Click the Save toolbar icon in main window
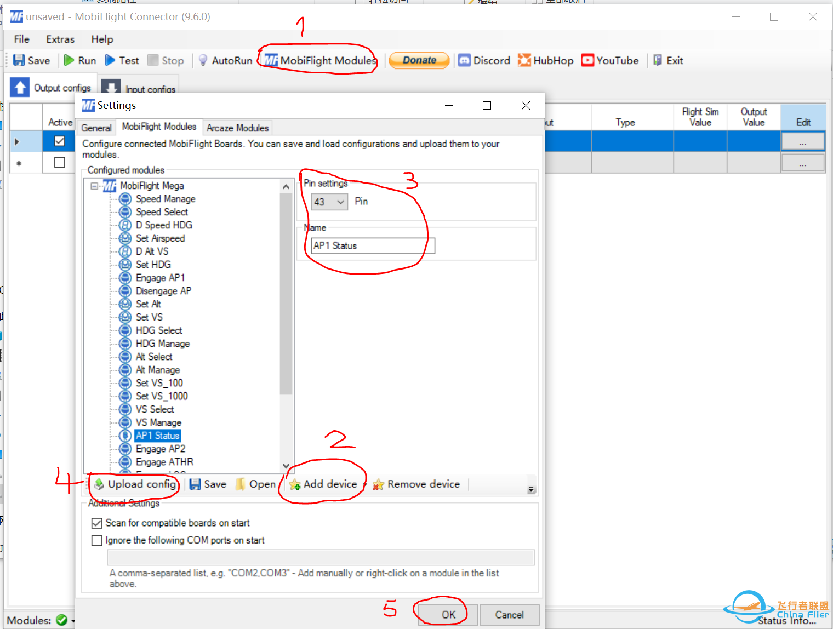Screen dimensions: 833x629 (x=19, y=60)
